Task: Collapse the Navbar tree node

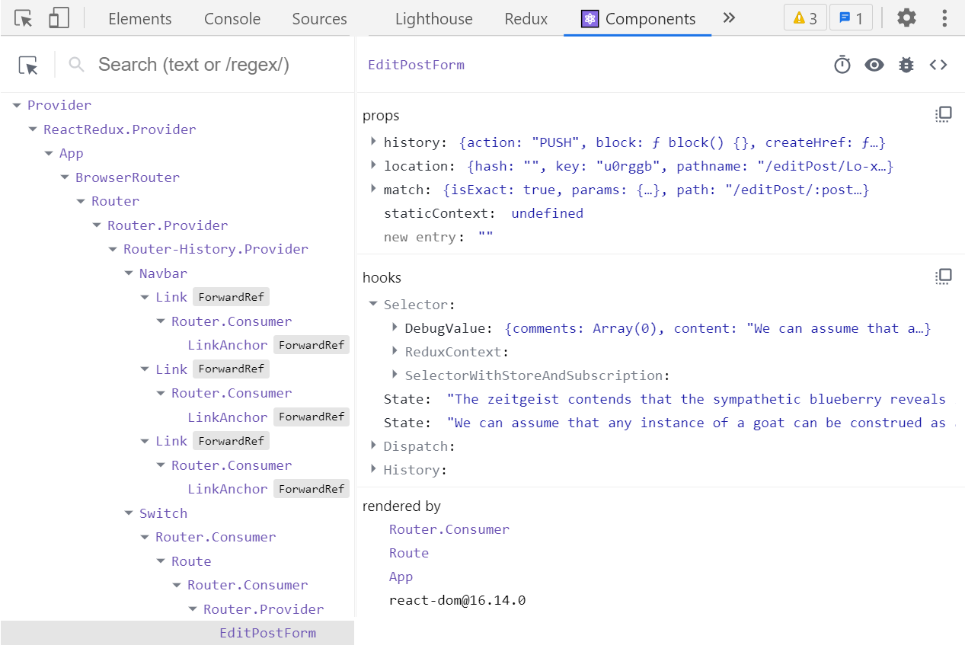Action: click(x=129, y=273)
